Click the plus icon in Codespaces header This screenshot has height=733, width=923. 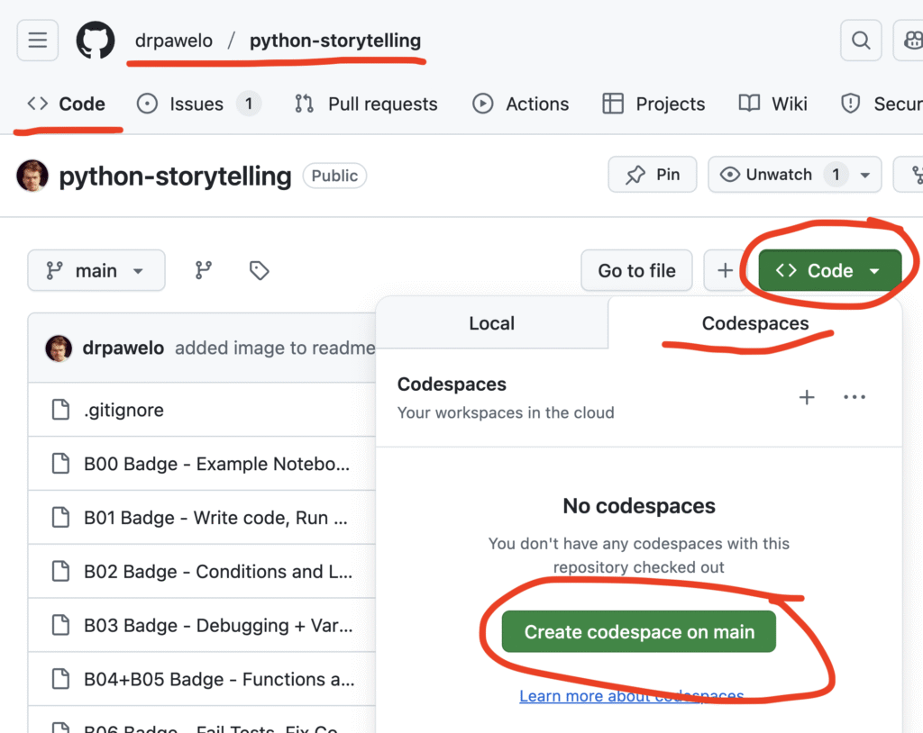point(807,397)
